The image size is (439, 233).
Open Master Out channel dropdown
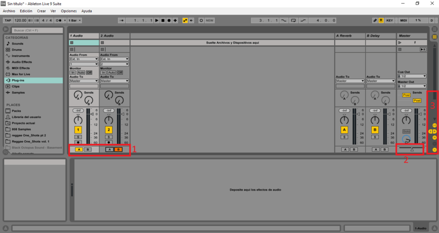412,86
